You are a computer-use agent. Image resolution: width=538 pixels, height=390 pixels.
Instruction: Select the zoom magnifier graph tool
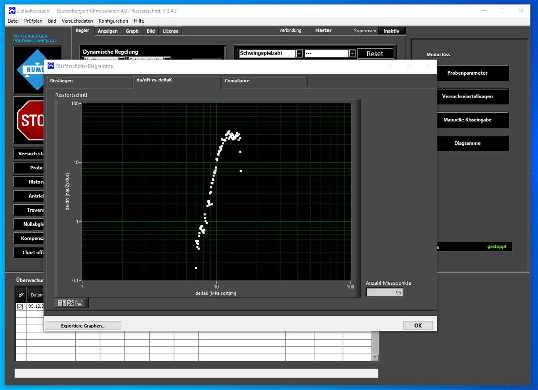click(71, 303)
